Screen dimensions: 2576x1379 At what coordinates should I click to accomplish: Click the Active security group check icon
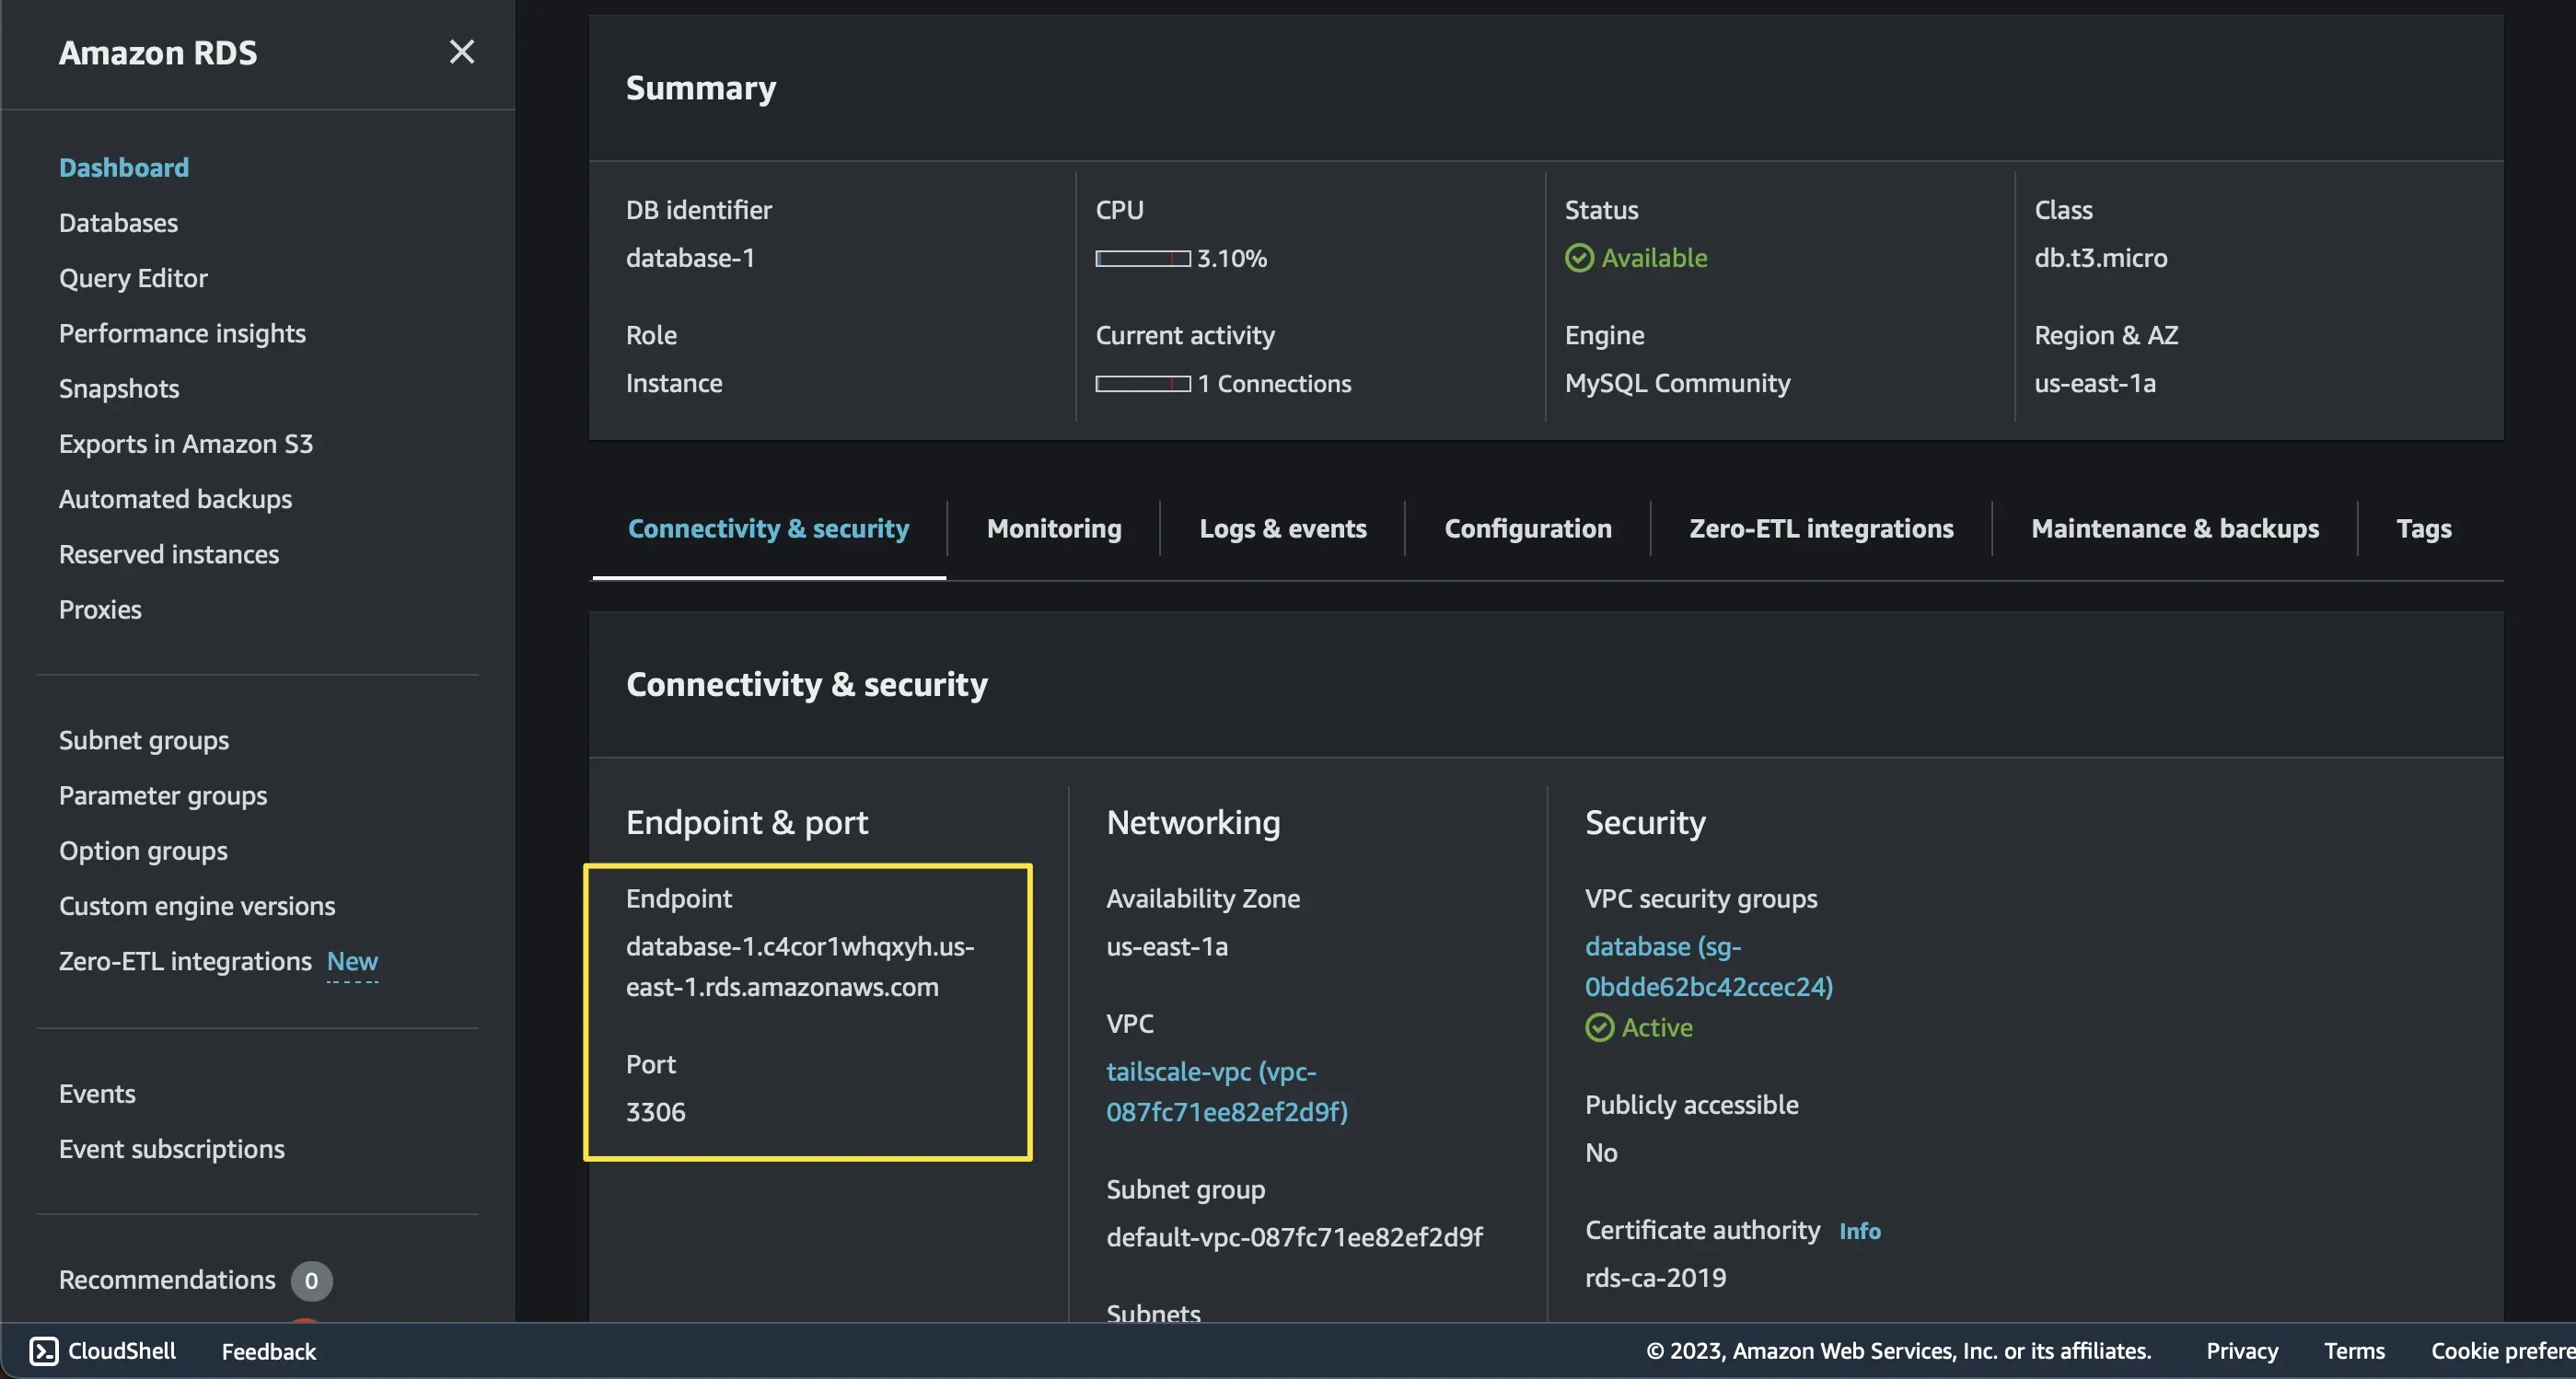tap(1599, 1027)
